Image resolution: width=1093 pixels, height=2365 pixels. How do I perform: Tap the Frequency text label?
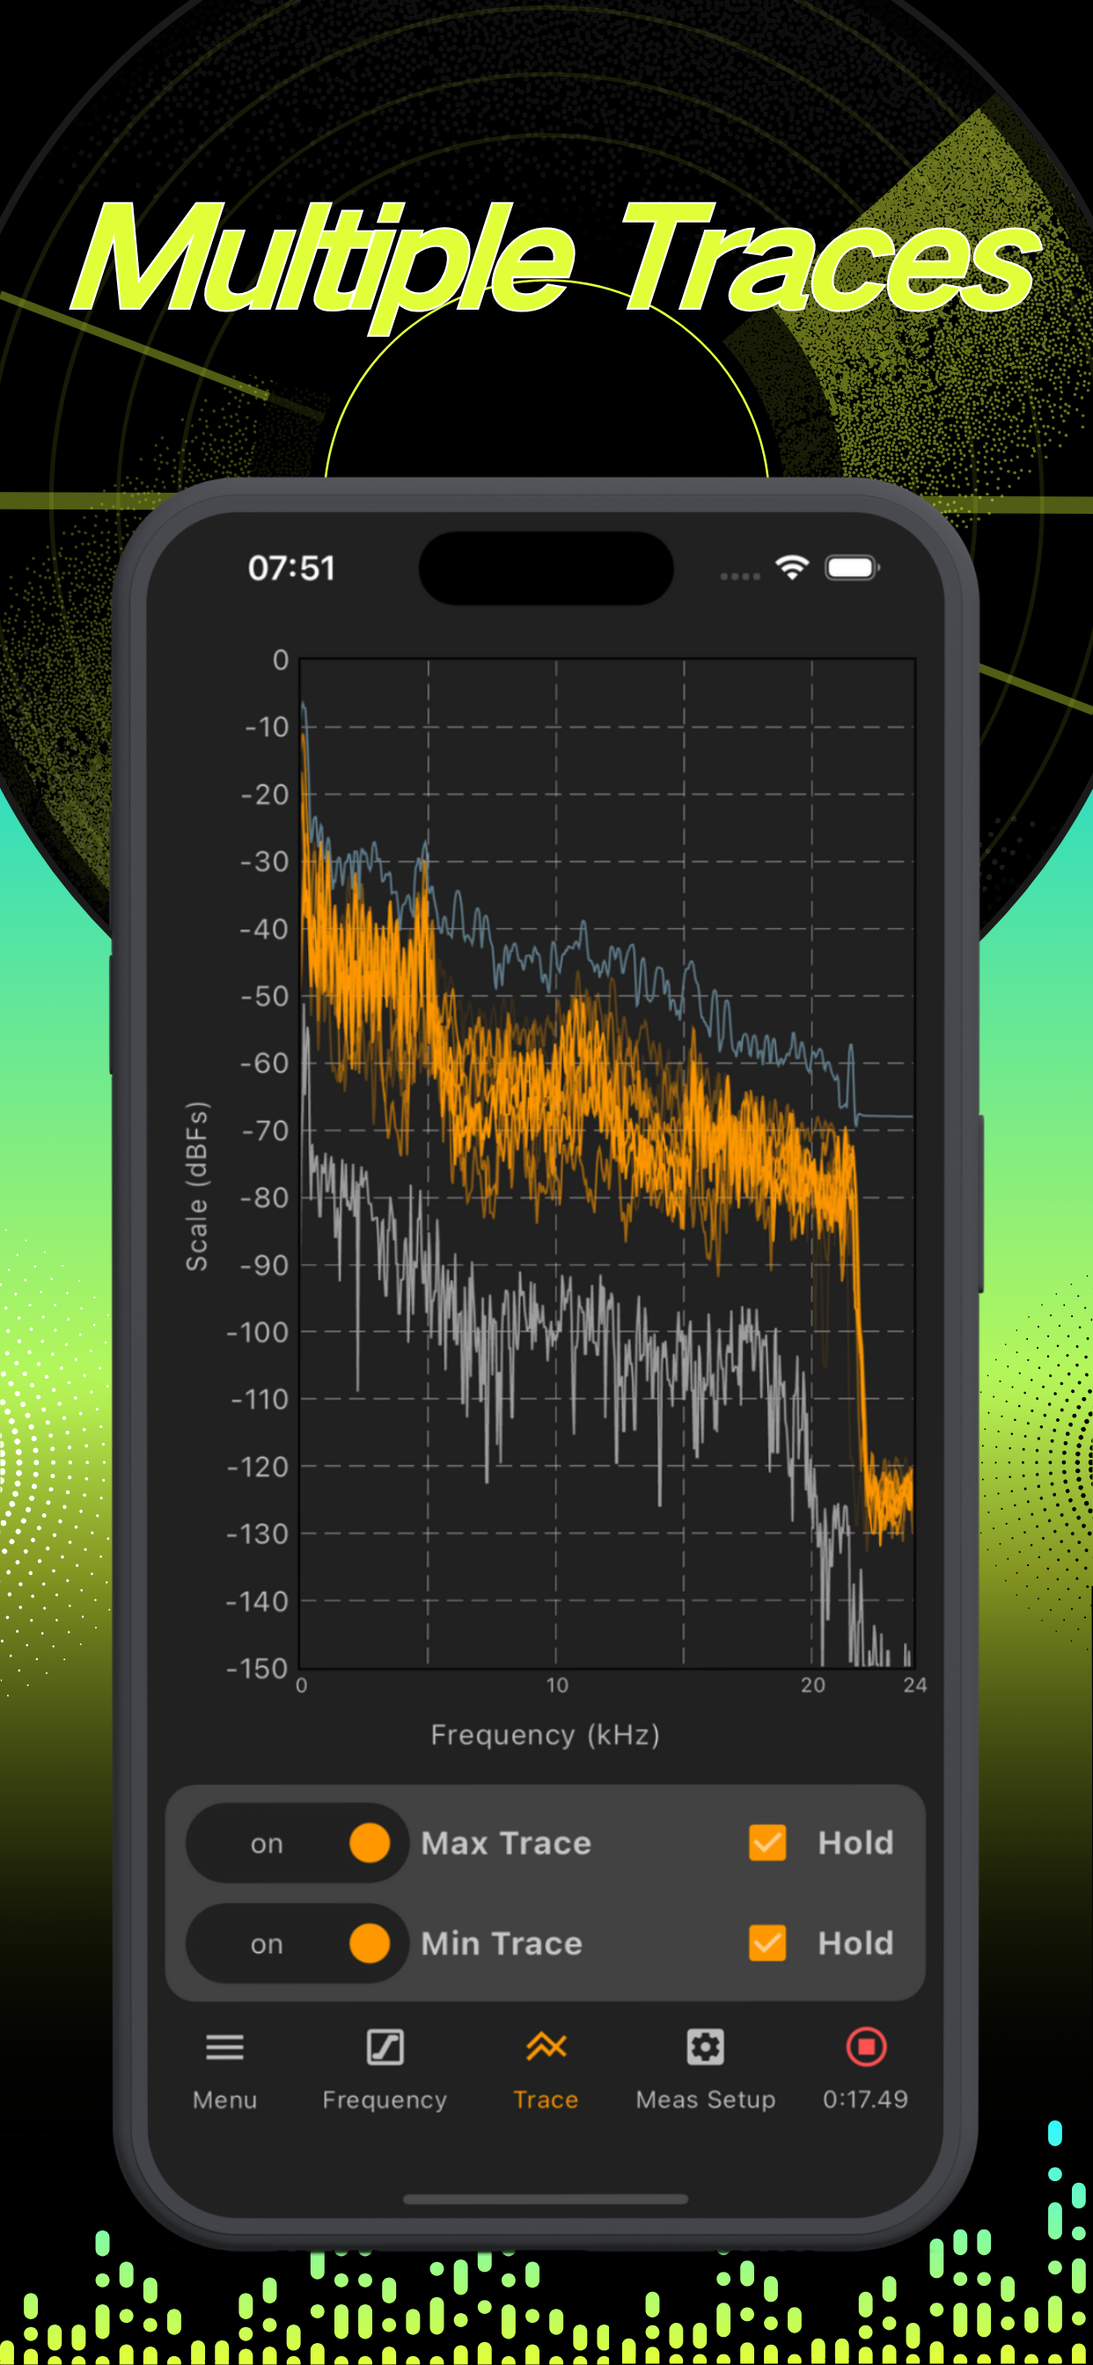pos(385,2099)
